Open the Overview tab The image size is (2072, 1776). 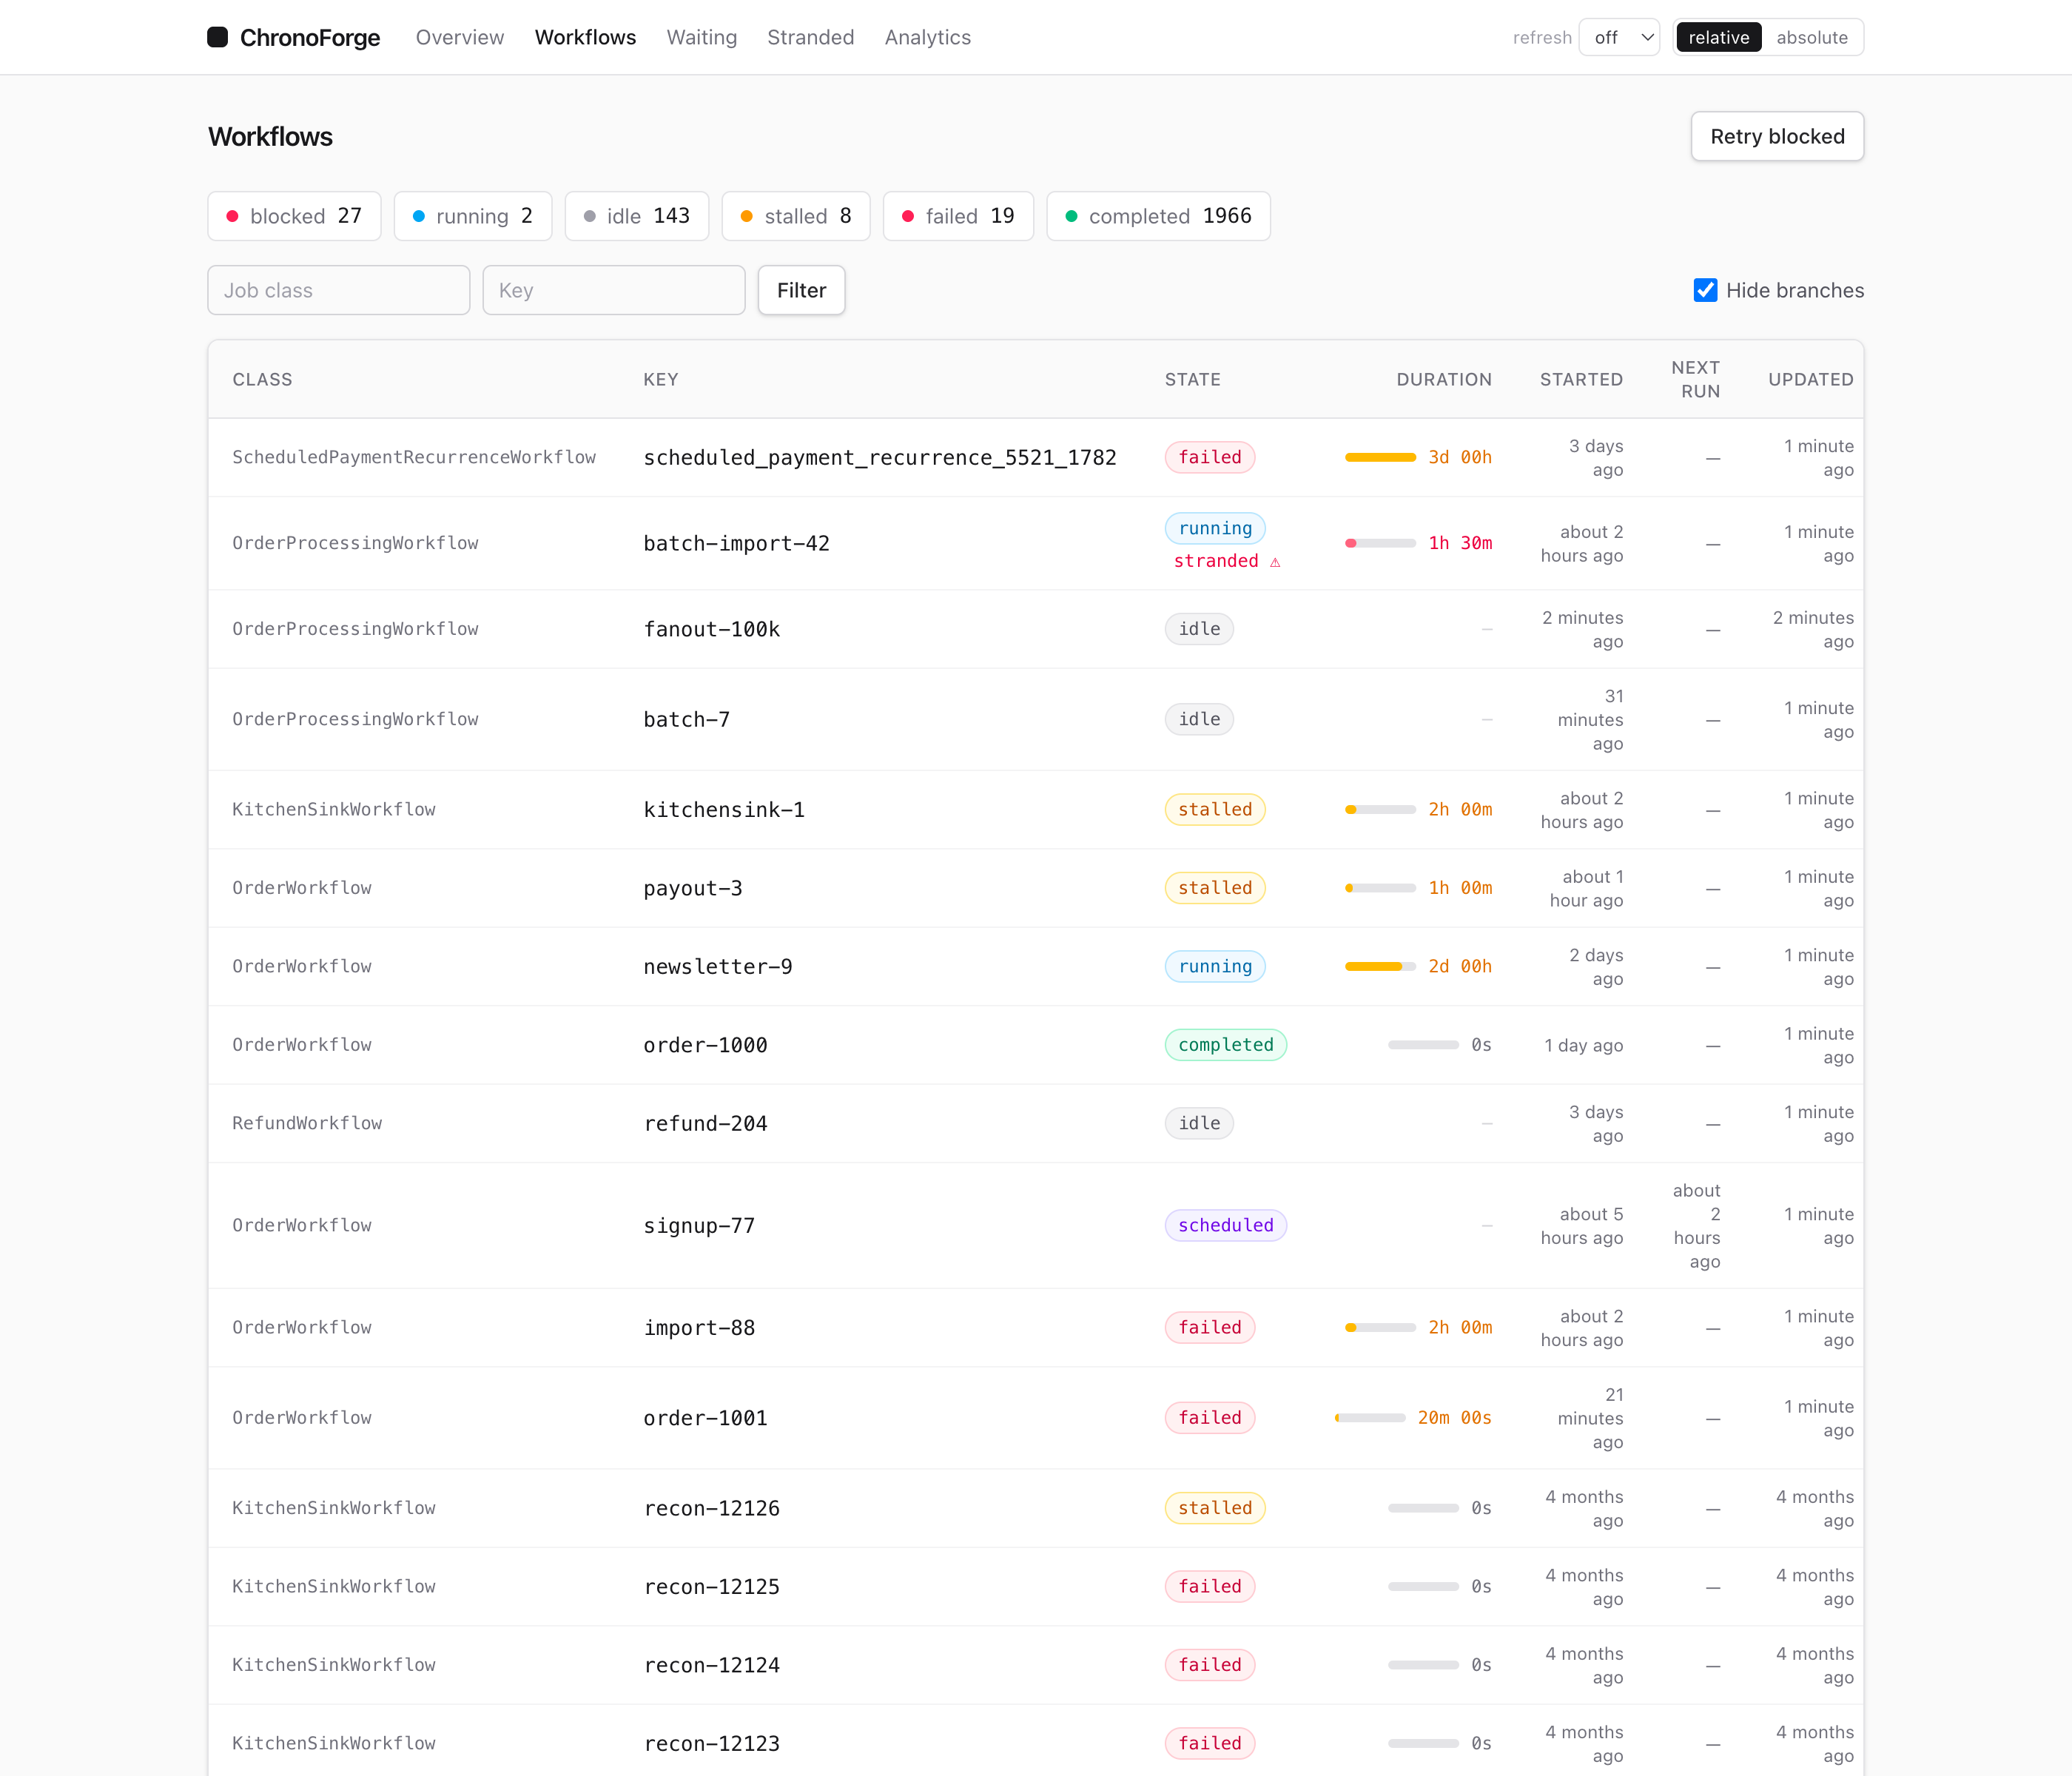tap(460, 37)
